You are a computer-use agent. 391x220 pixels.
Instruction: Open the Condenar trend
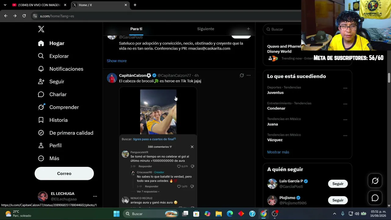click(276, 108)
